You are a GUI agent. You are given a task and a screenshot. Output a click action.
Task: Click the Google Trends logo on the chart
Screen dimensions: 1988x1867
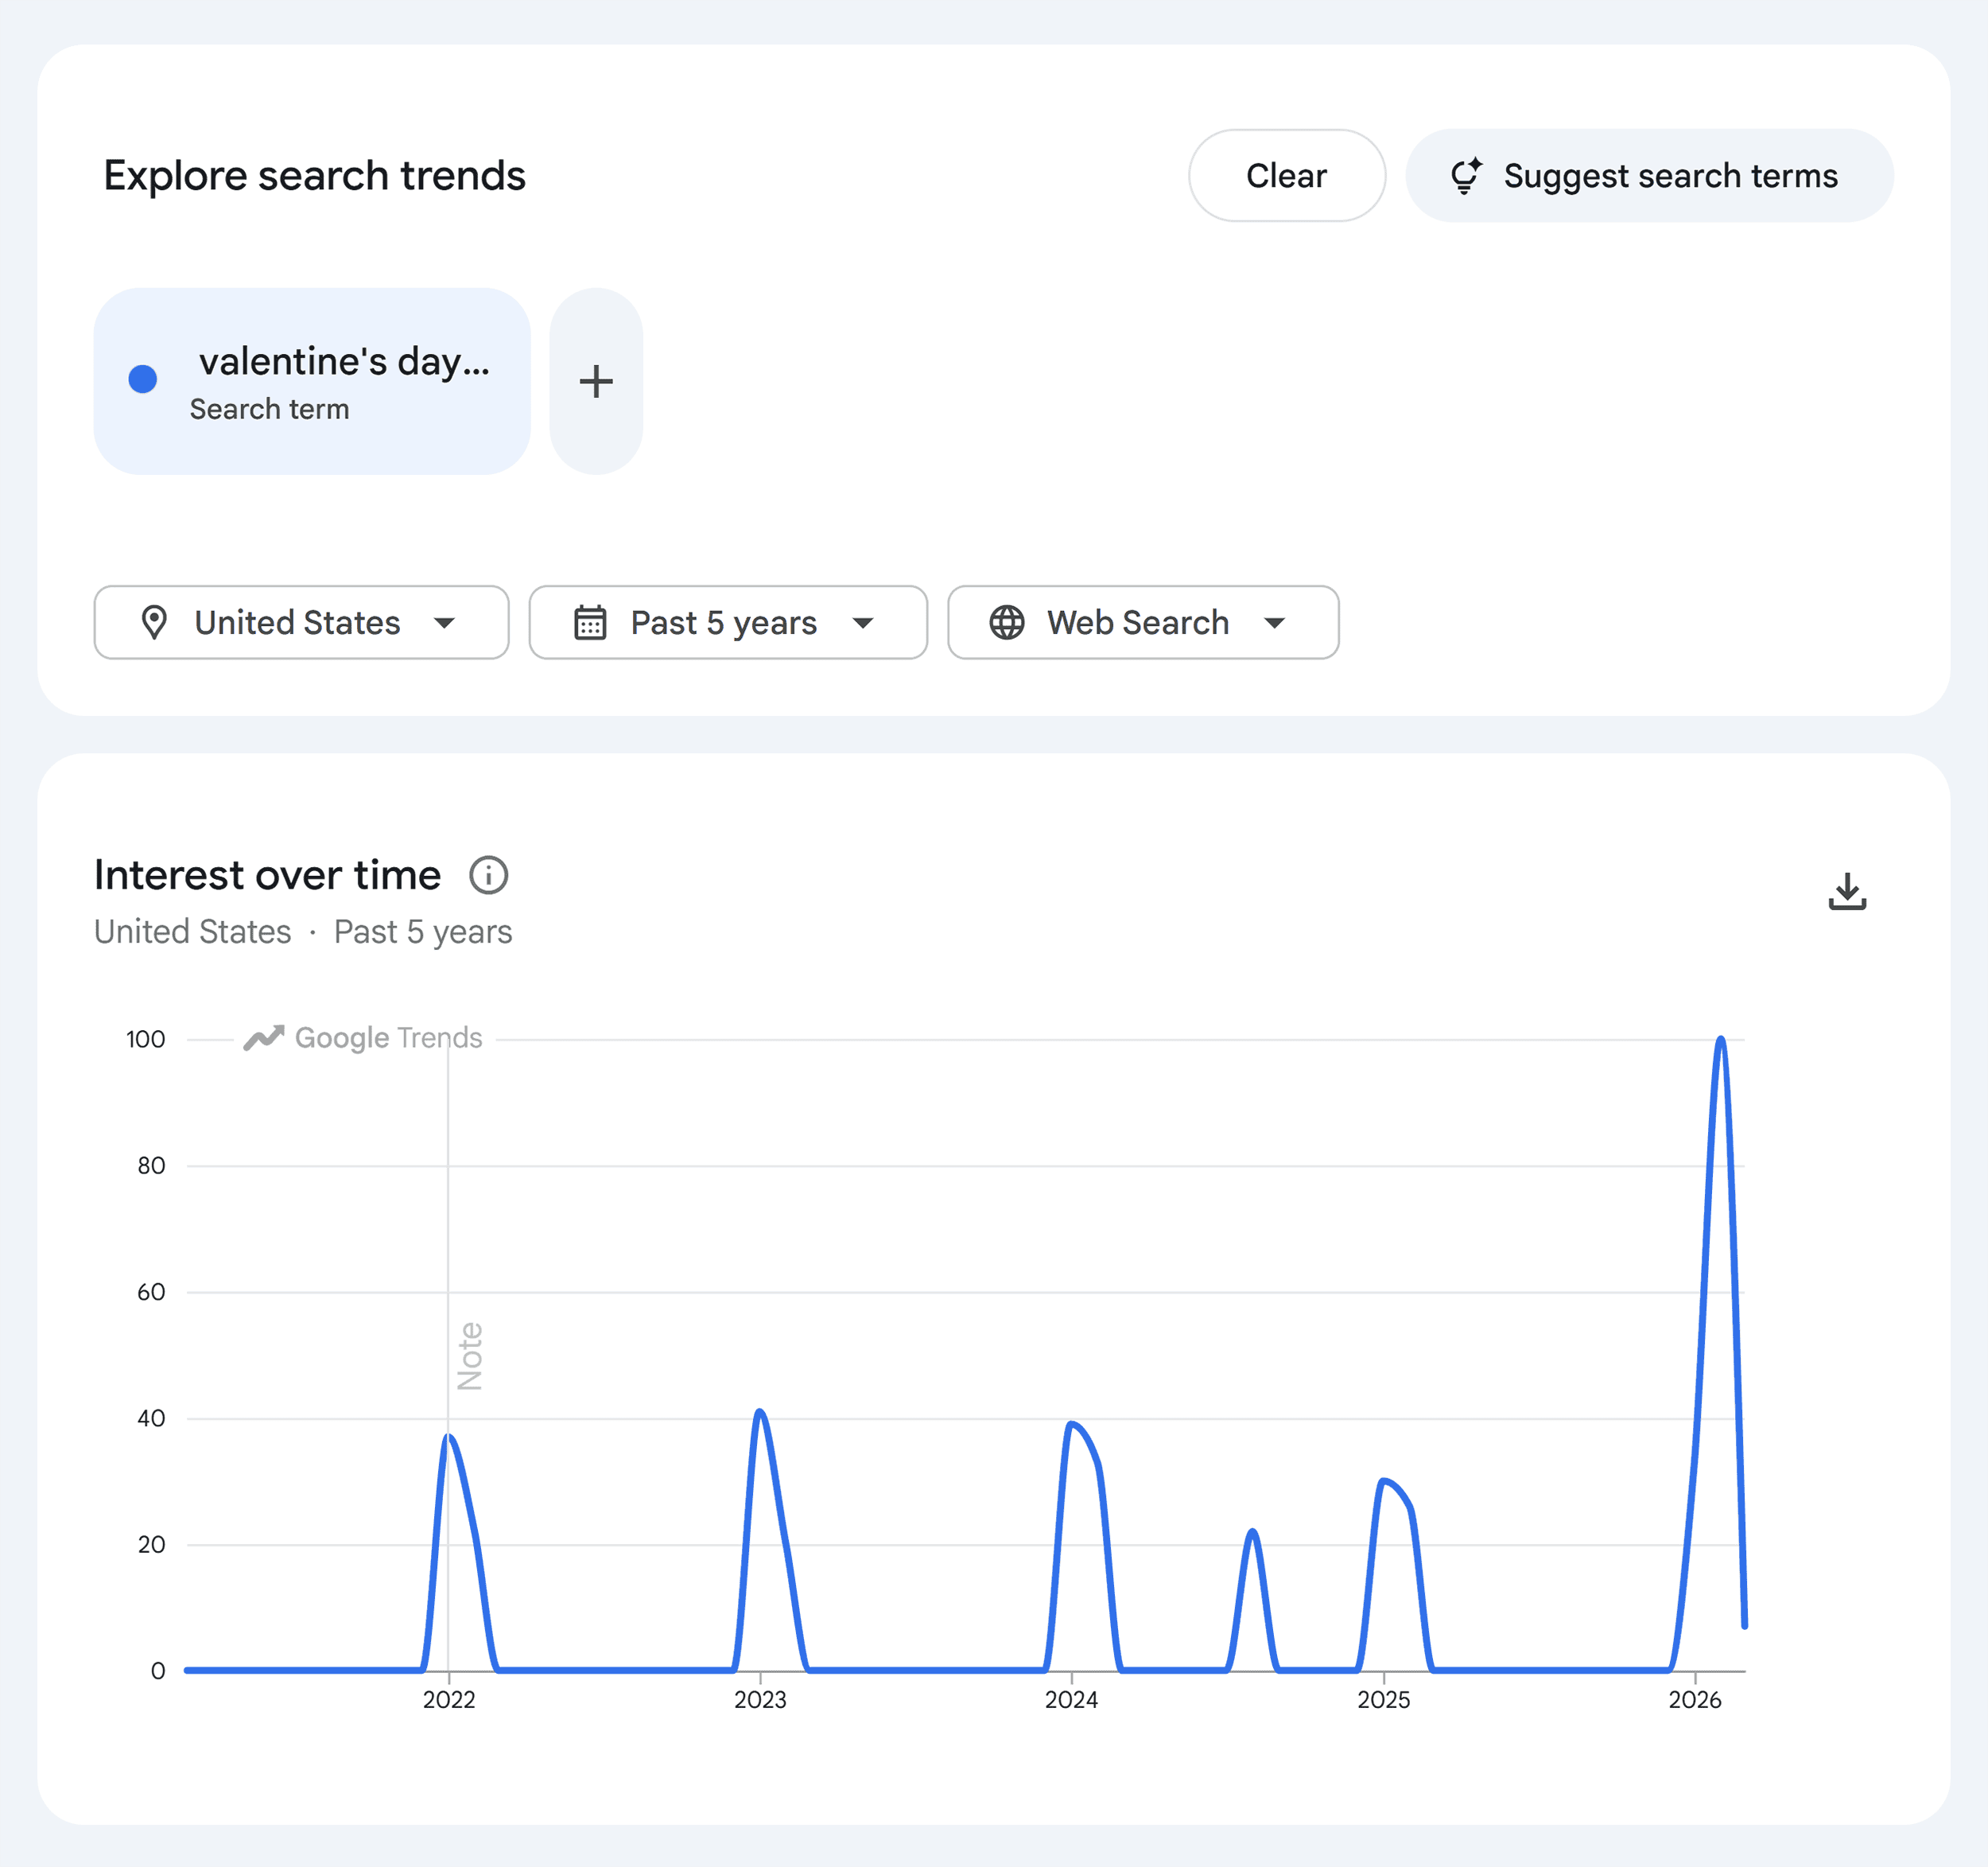[365, 1037]
